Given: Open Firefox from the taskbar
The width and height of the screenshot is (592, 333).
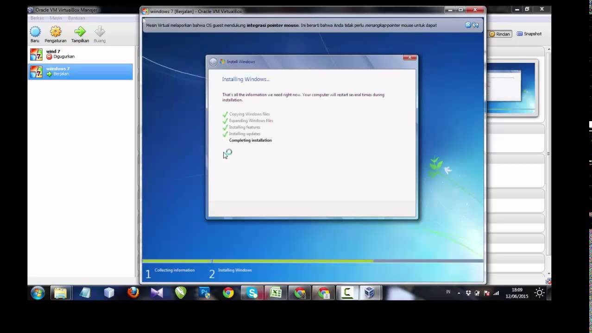Looking at the screenshot, I should coord(133,293).
